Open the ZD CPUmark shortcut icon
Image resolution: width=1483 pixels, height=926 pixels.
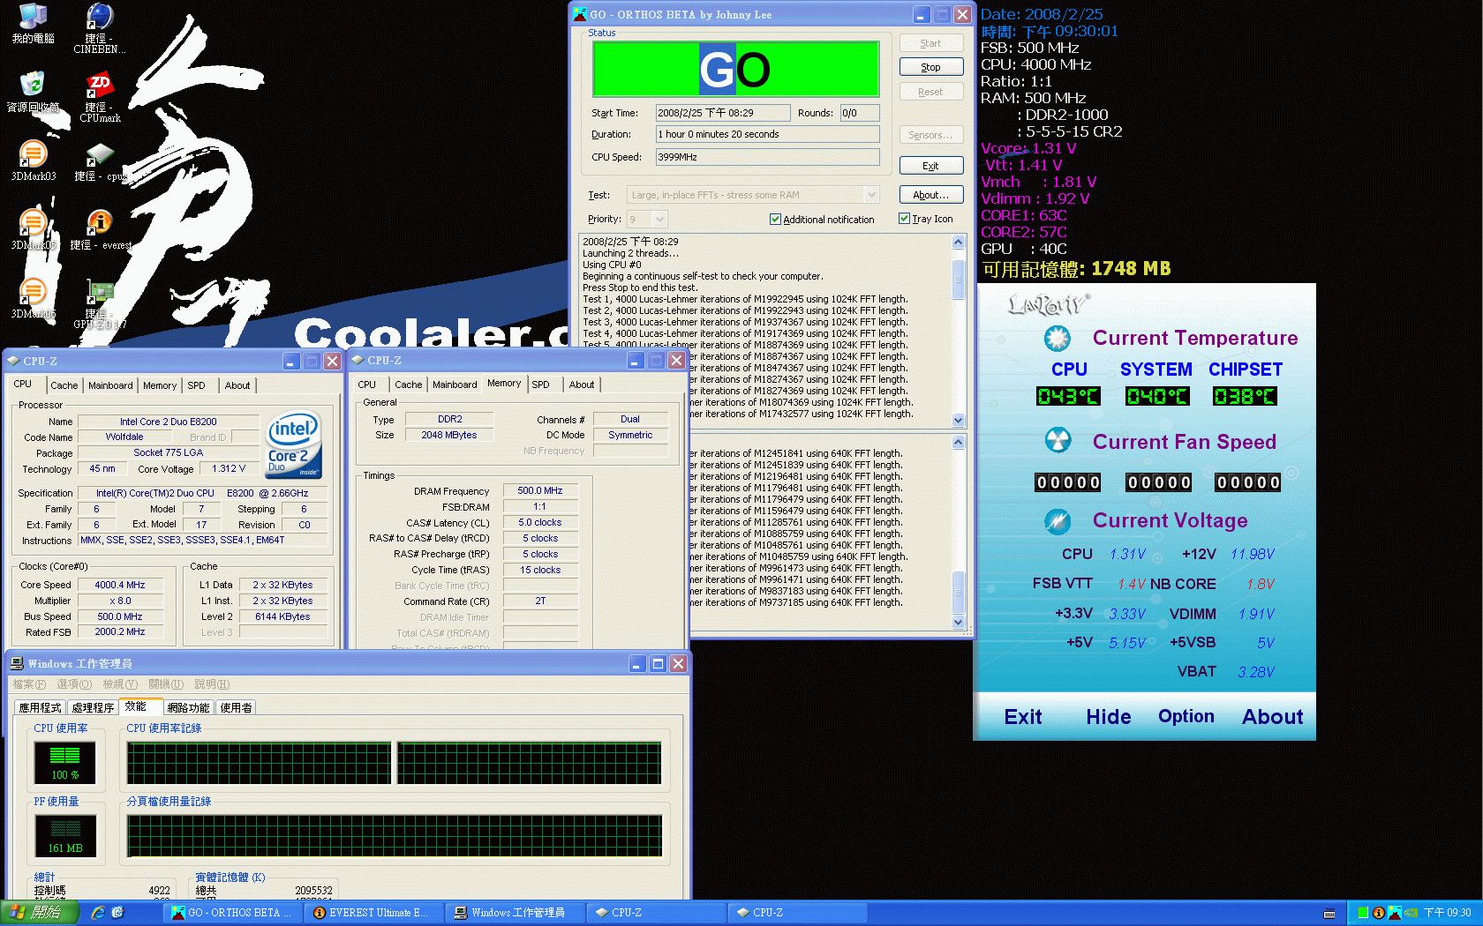click(99, 86)
